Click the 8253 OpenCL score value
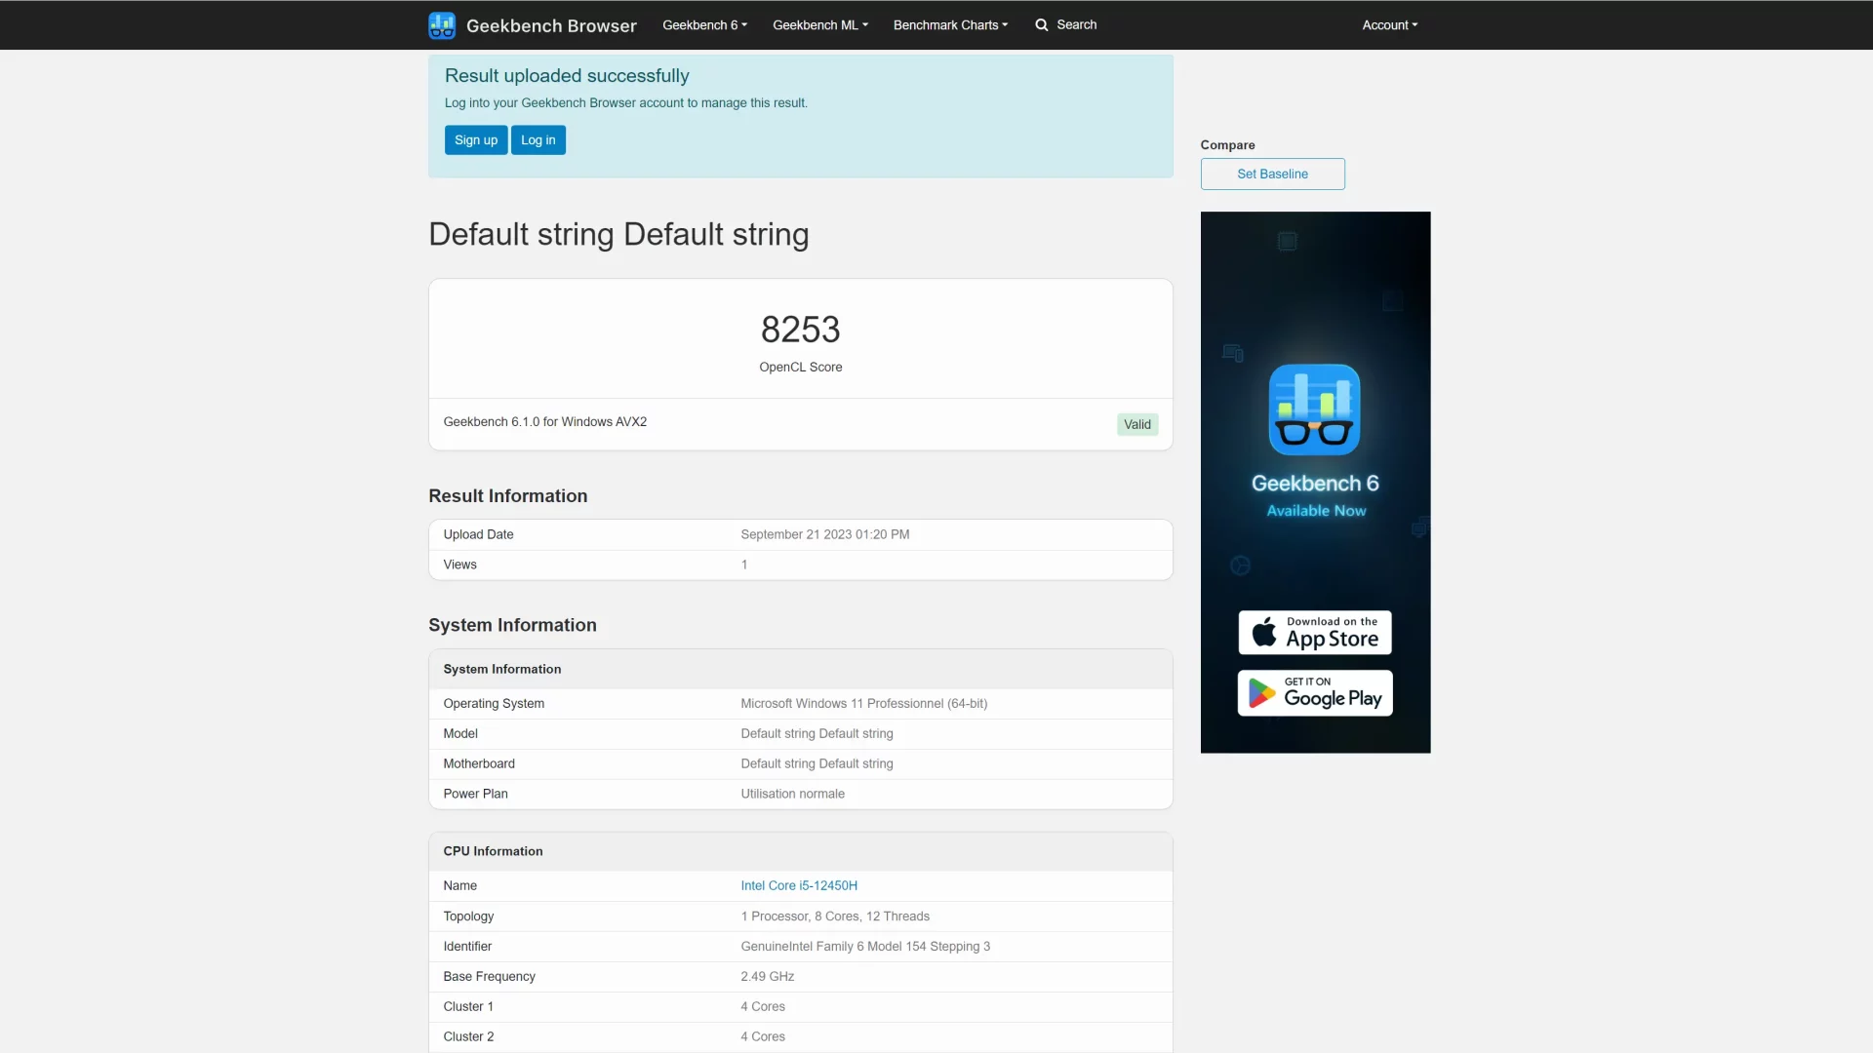Screen dimensions: 1873x1053 coord(801,330)
